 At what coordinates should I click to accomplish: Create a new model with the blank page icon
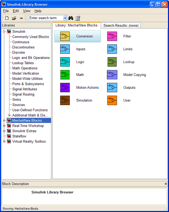tap(7, 18)
